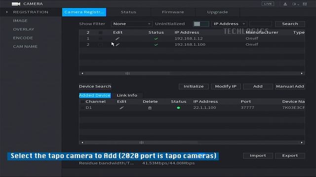Expand the REGISTRATION menu arrow
This screenshot has width=316, height=177.
[7, 12]
